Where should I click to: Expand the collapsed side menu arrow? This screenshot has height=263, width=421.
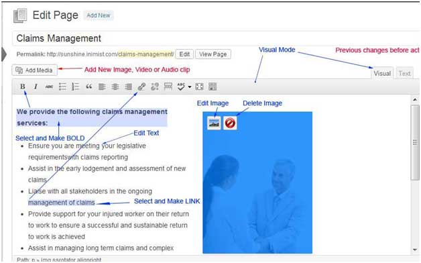(x=4, y=54)
